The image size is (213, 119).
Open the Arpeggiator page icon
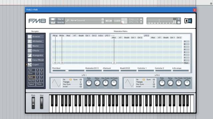click(x=30, y=55)
